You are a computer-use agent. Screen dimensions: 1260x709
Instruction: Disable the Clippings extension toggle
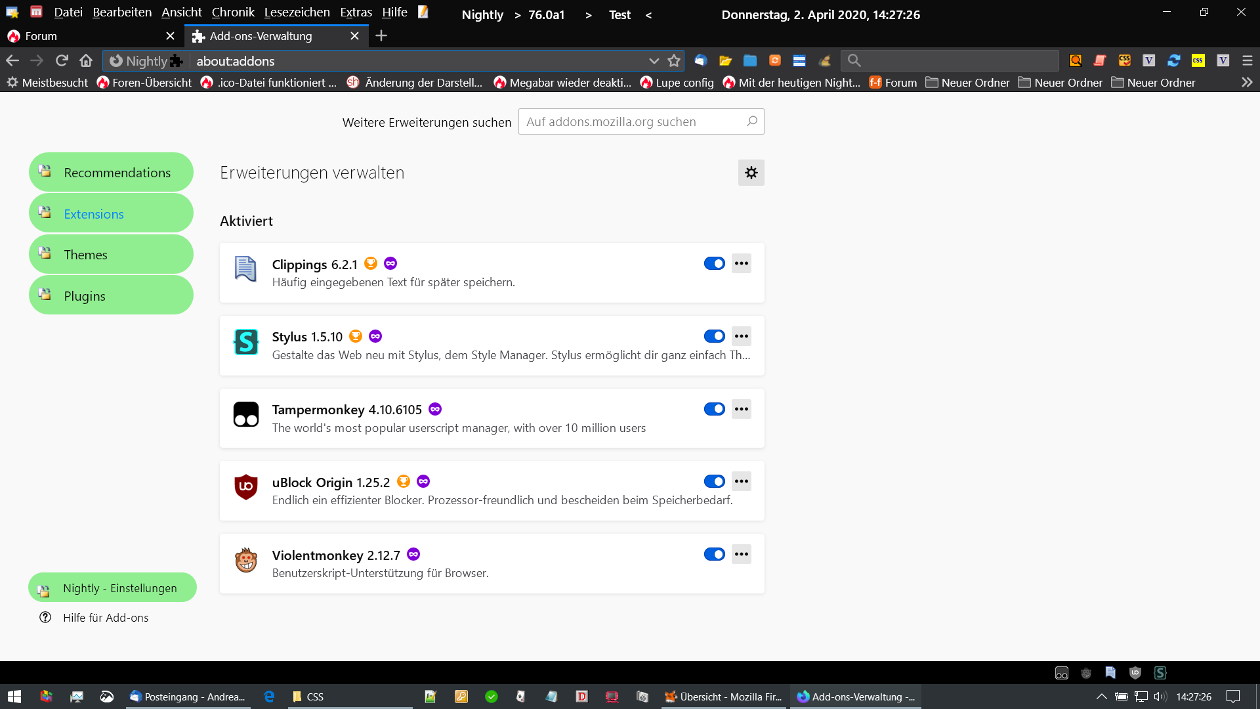[x=714, y=263]
